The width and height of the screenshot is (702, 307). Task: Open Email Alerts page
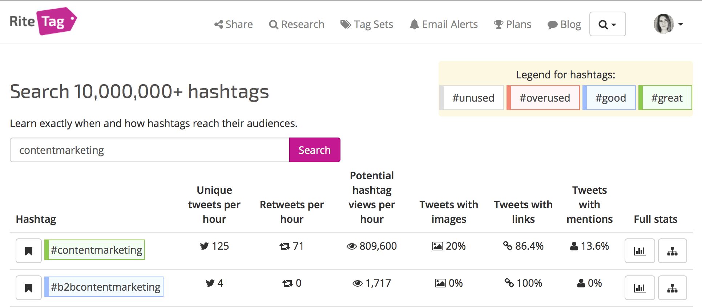pos(443,24)
